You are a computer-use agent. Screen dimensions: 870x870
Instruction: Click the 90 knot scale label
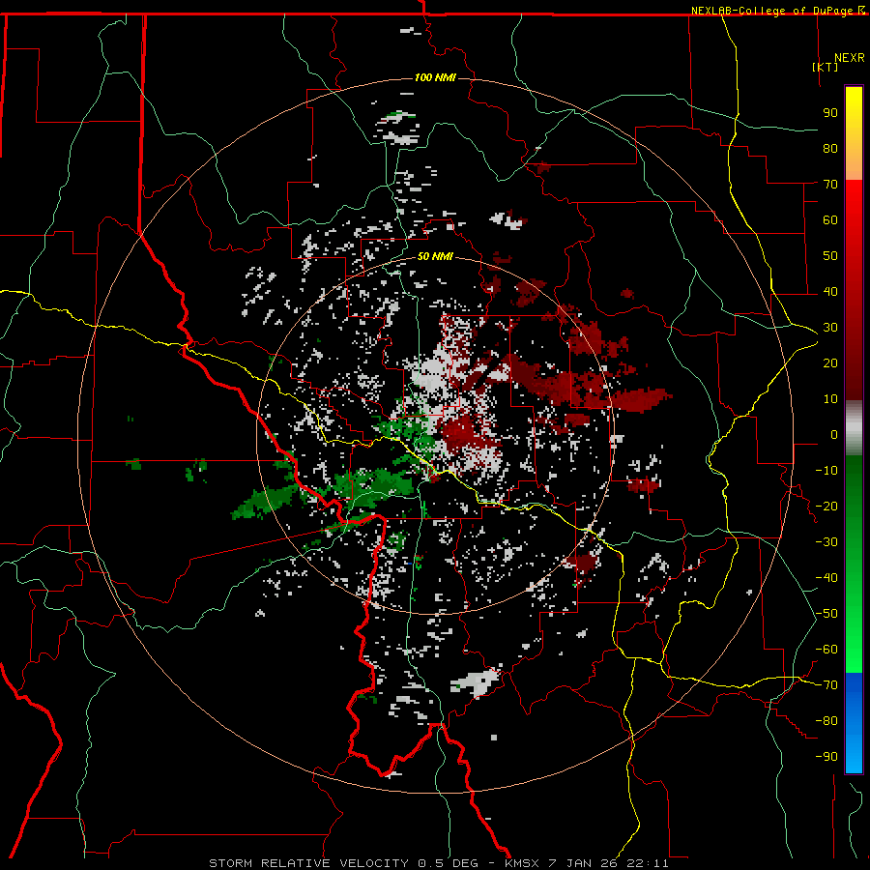[830, 113]
